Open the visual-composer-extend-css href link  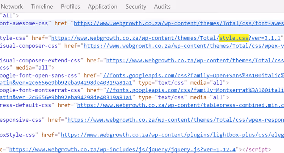195,60
